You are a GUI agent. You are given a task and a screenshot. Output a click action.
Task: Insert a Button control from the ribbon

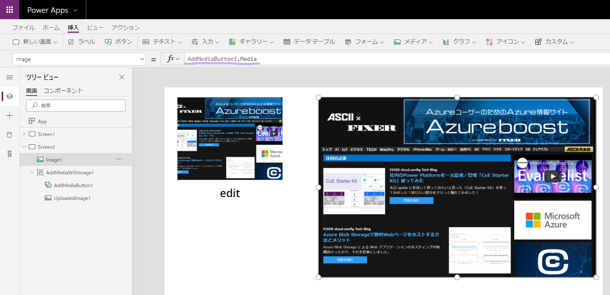pos(119,42)
